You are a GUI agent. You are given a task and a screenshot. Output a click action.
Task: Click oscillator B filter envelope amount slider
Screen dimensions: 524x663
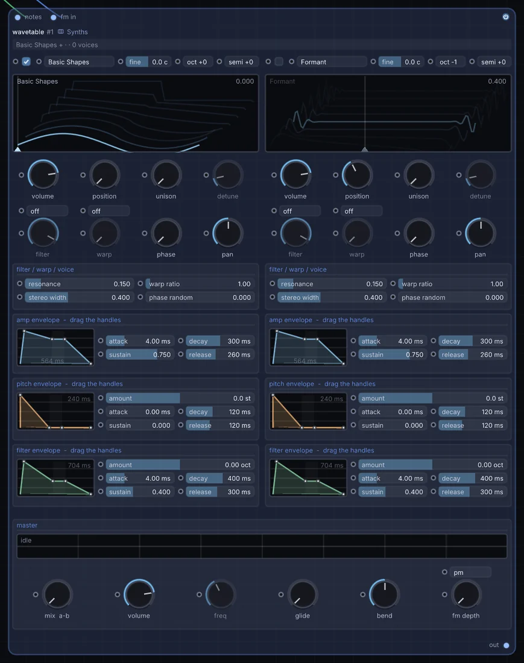click(x=432, y=465)
